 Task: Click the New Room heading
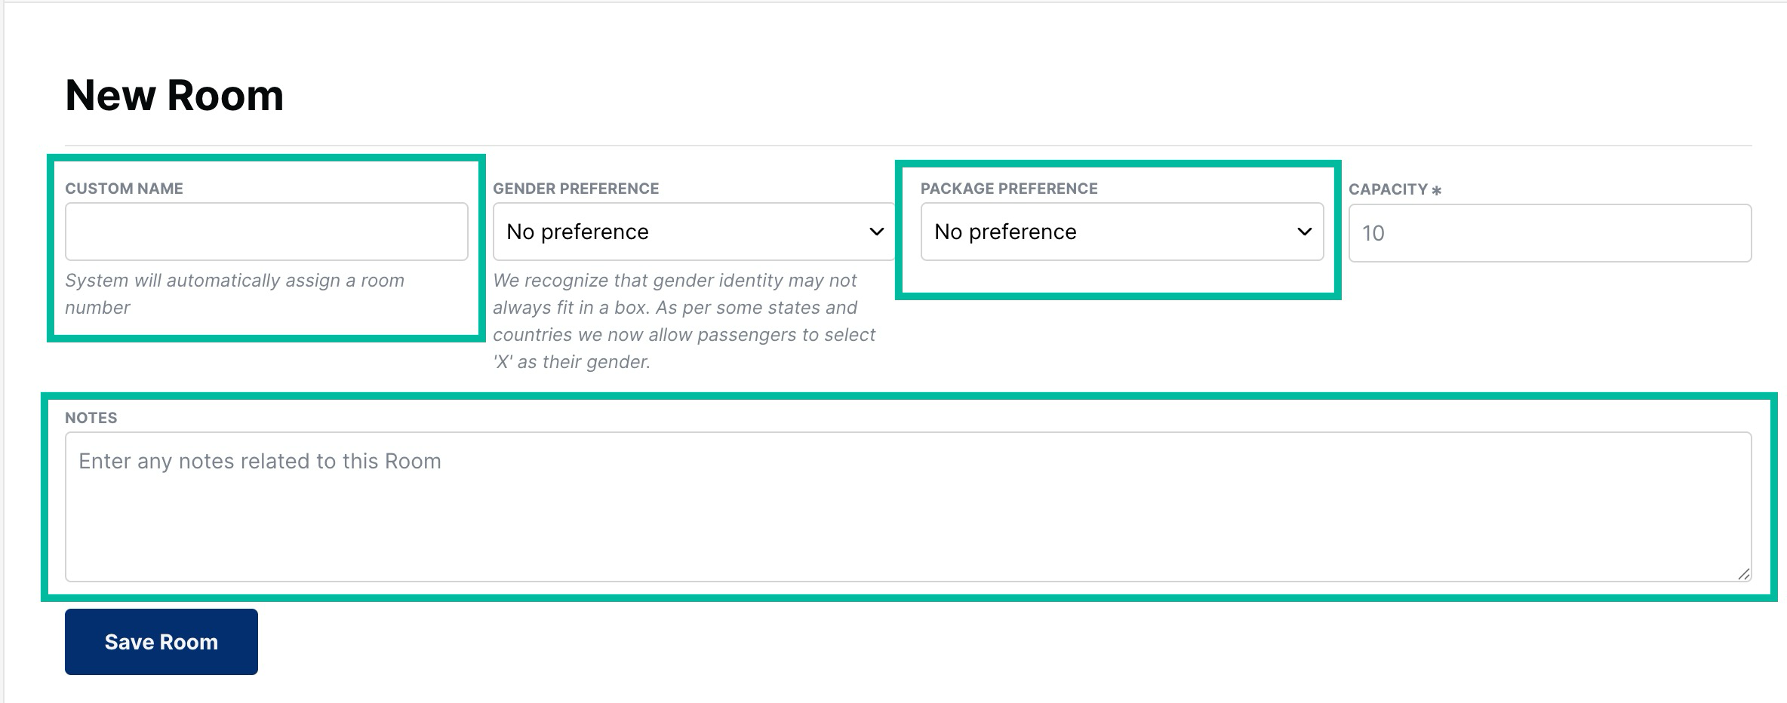[174, 96]
